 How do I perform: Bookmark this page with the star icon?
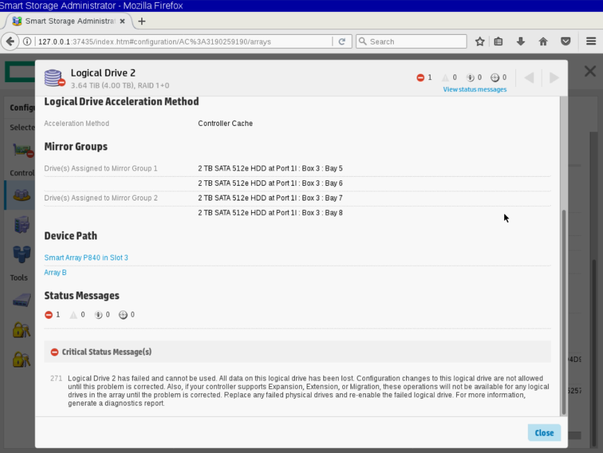(x=480, y=42)
